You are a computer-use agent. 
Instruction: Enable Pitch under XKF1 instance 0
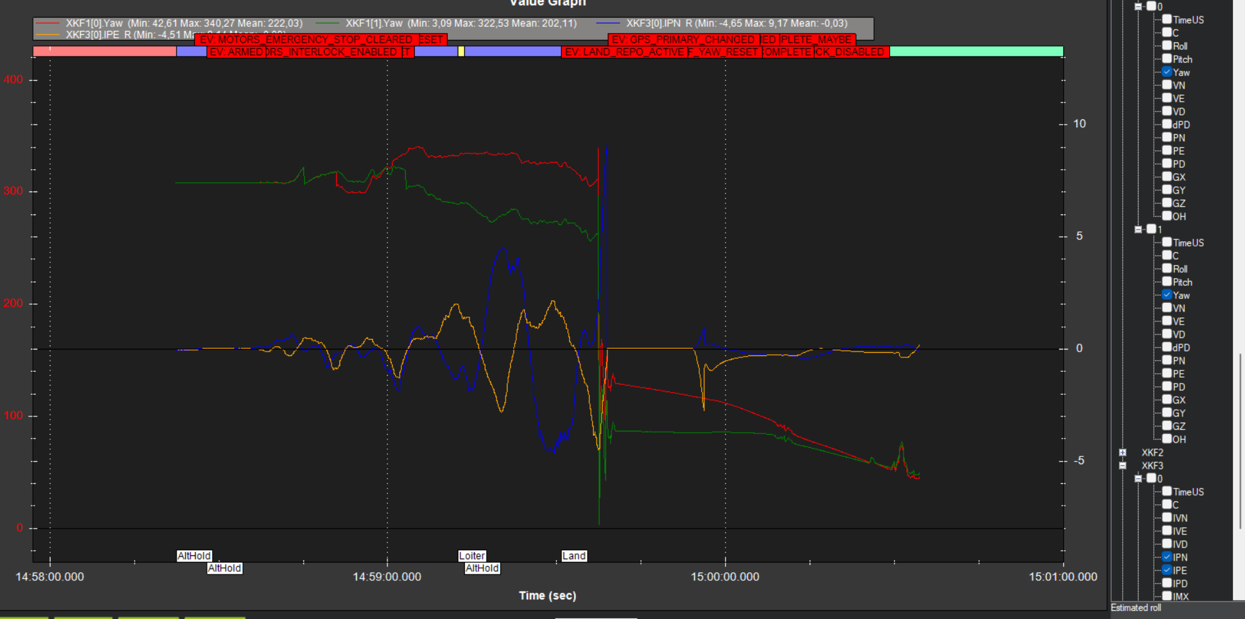1167,59
